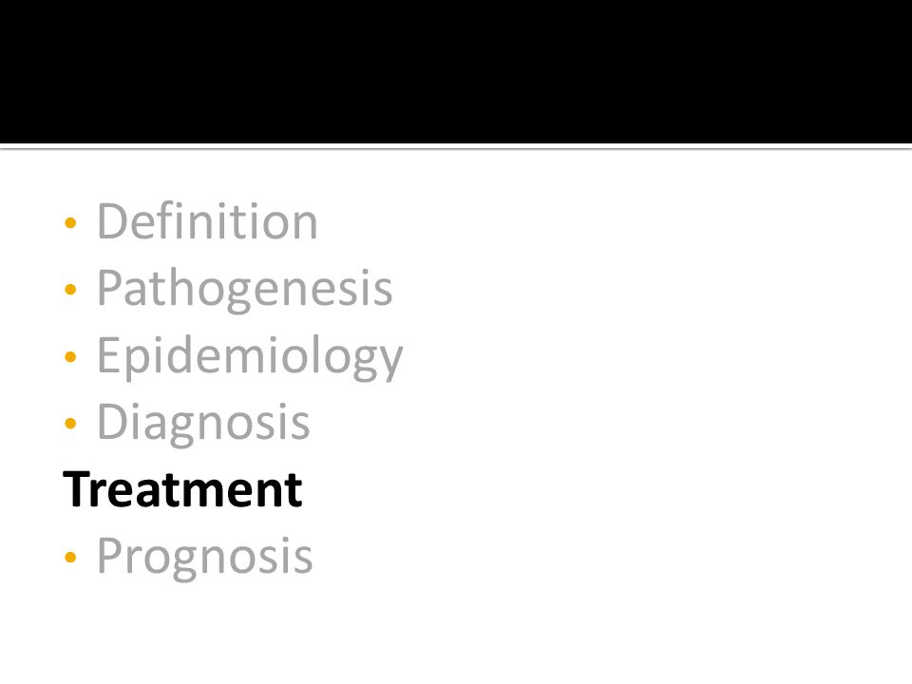This screenshot has height=684, width=912.
Task: Click the capital D in Definition
Action: pyautogui.click(x=112, y=221)
